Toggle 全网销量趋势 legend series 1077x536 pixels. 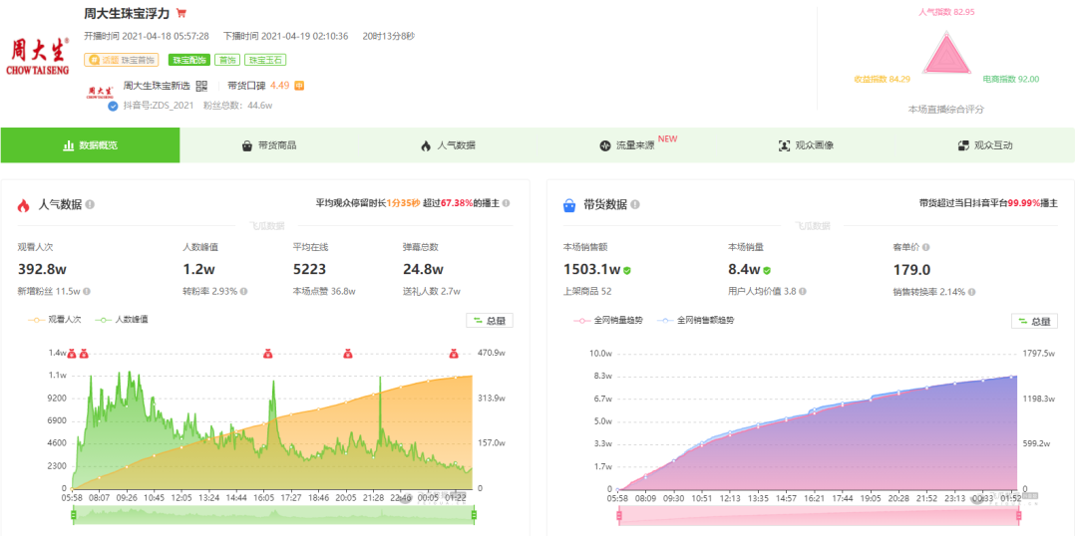(610, 320)
